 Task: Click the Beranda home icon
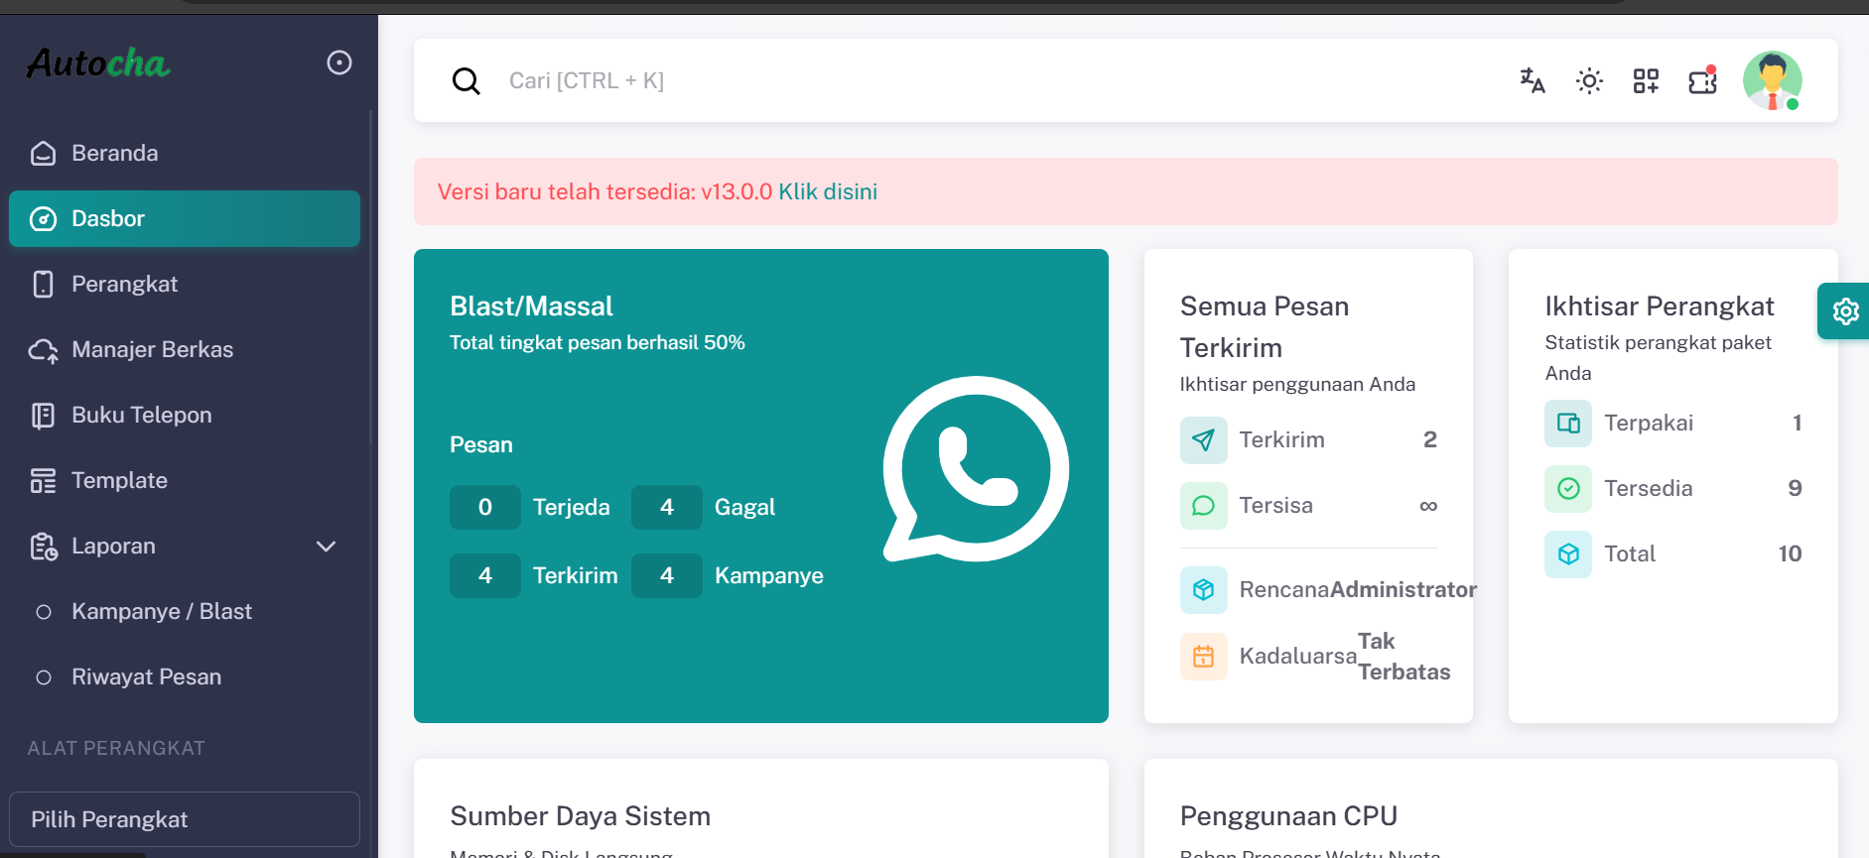click(x=43, y=153)
